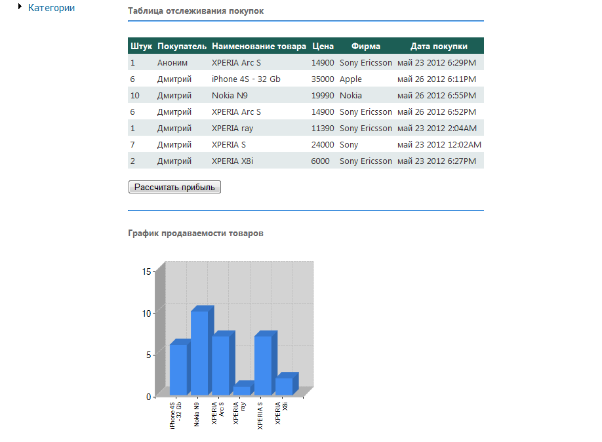Image resolution: width=602 pixels, height=442 pixels.
Task: Click the Nokia N9 chart axis label
Action: click(197, 414)
